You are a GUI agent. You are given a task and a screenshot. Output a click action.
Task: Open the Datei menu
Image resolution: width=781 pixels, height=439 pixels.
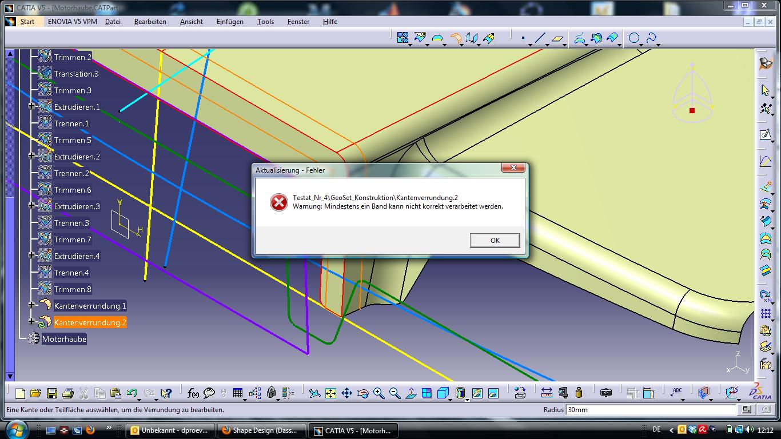pos(113,22)
